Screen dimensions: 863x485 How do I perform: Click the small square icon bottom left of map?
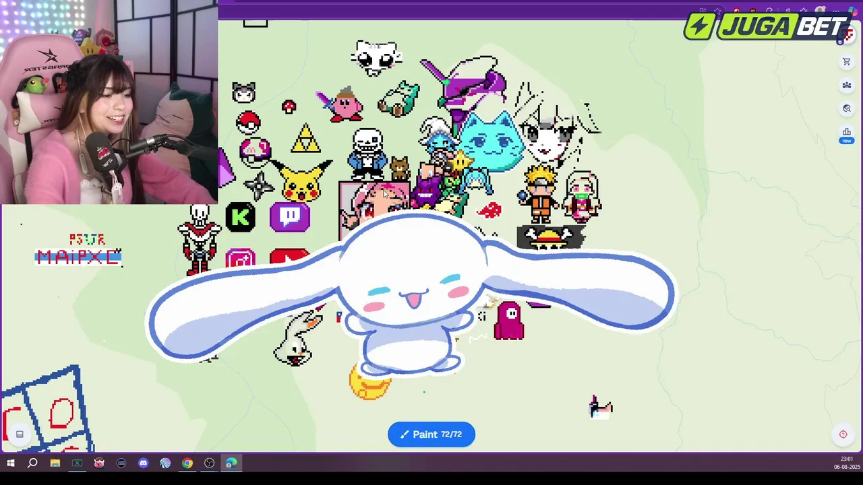click(x=20, y=434)
